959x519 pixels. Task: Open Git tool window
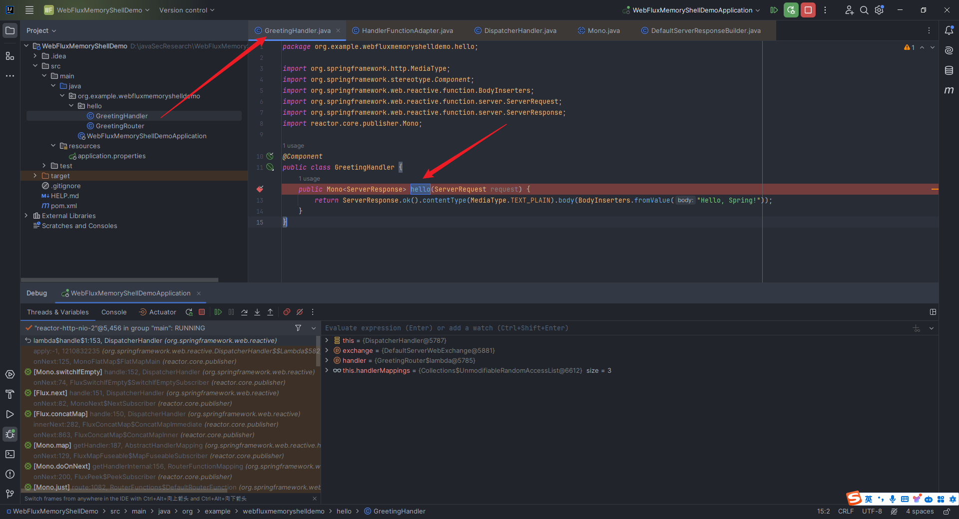[10, 494]
